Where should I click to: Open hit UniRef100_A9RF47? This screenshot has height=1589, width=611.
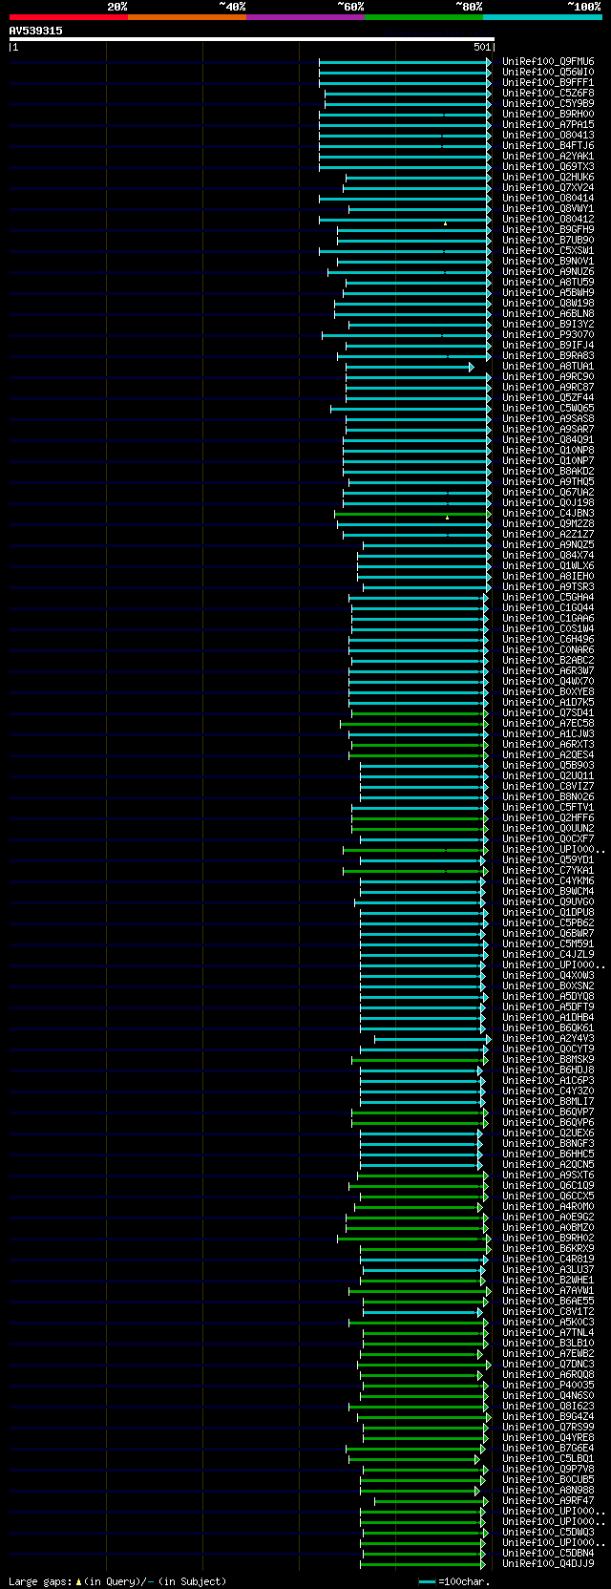[x=548, y=1500]
